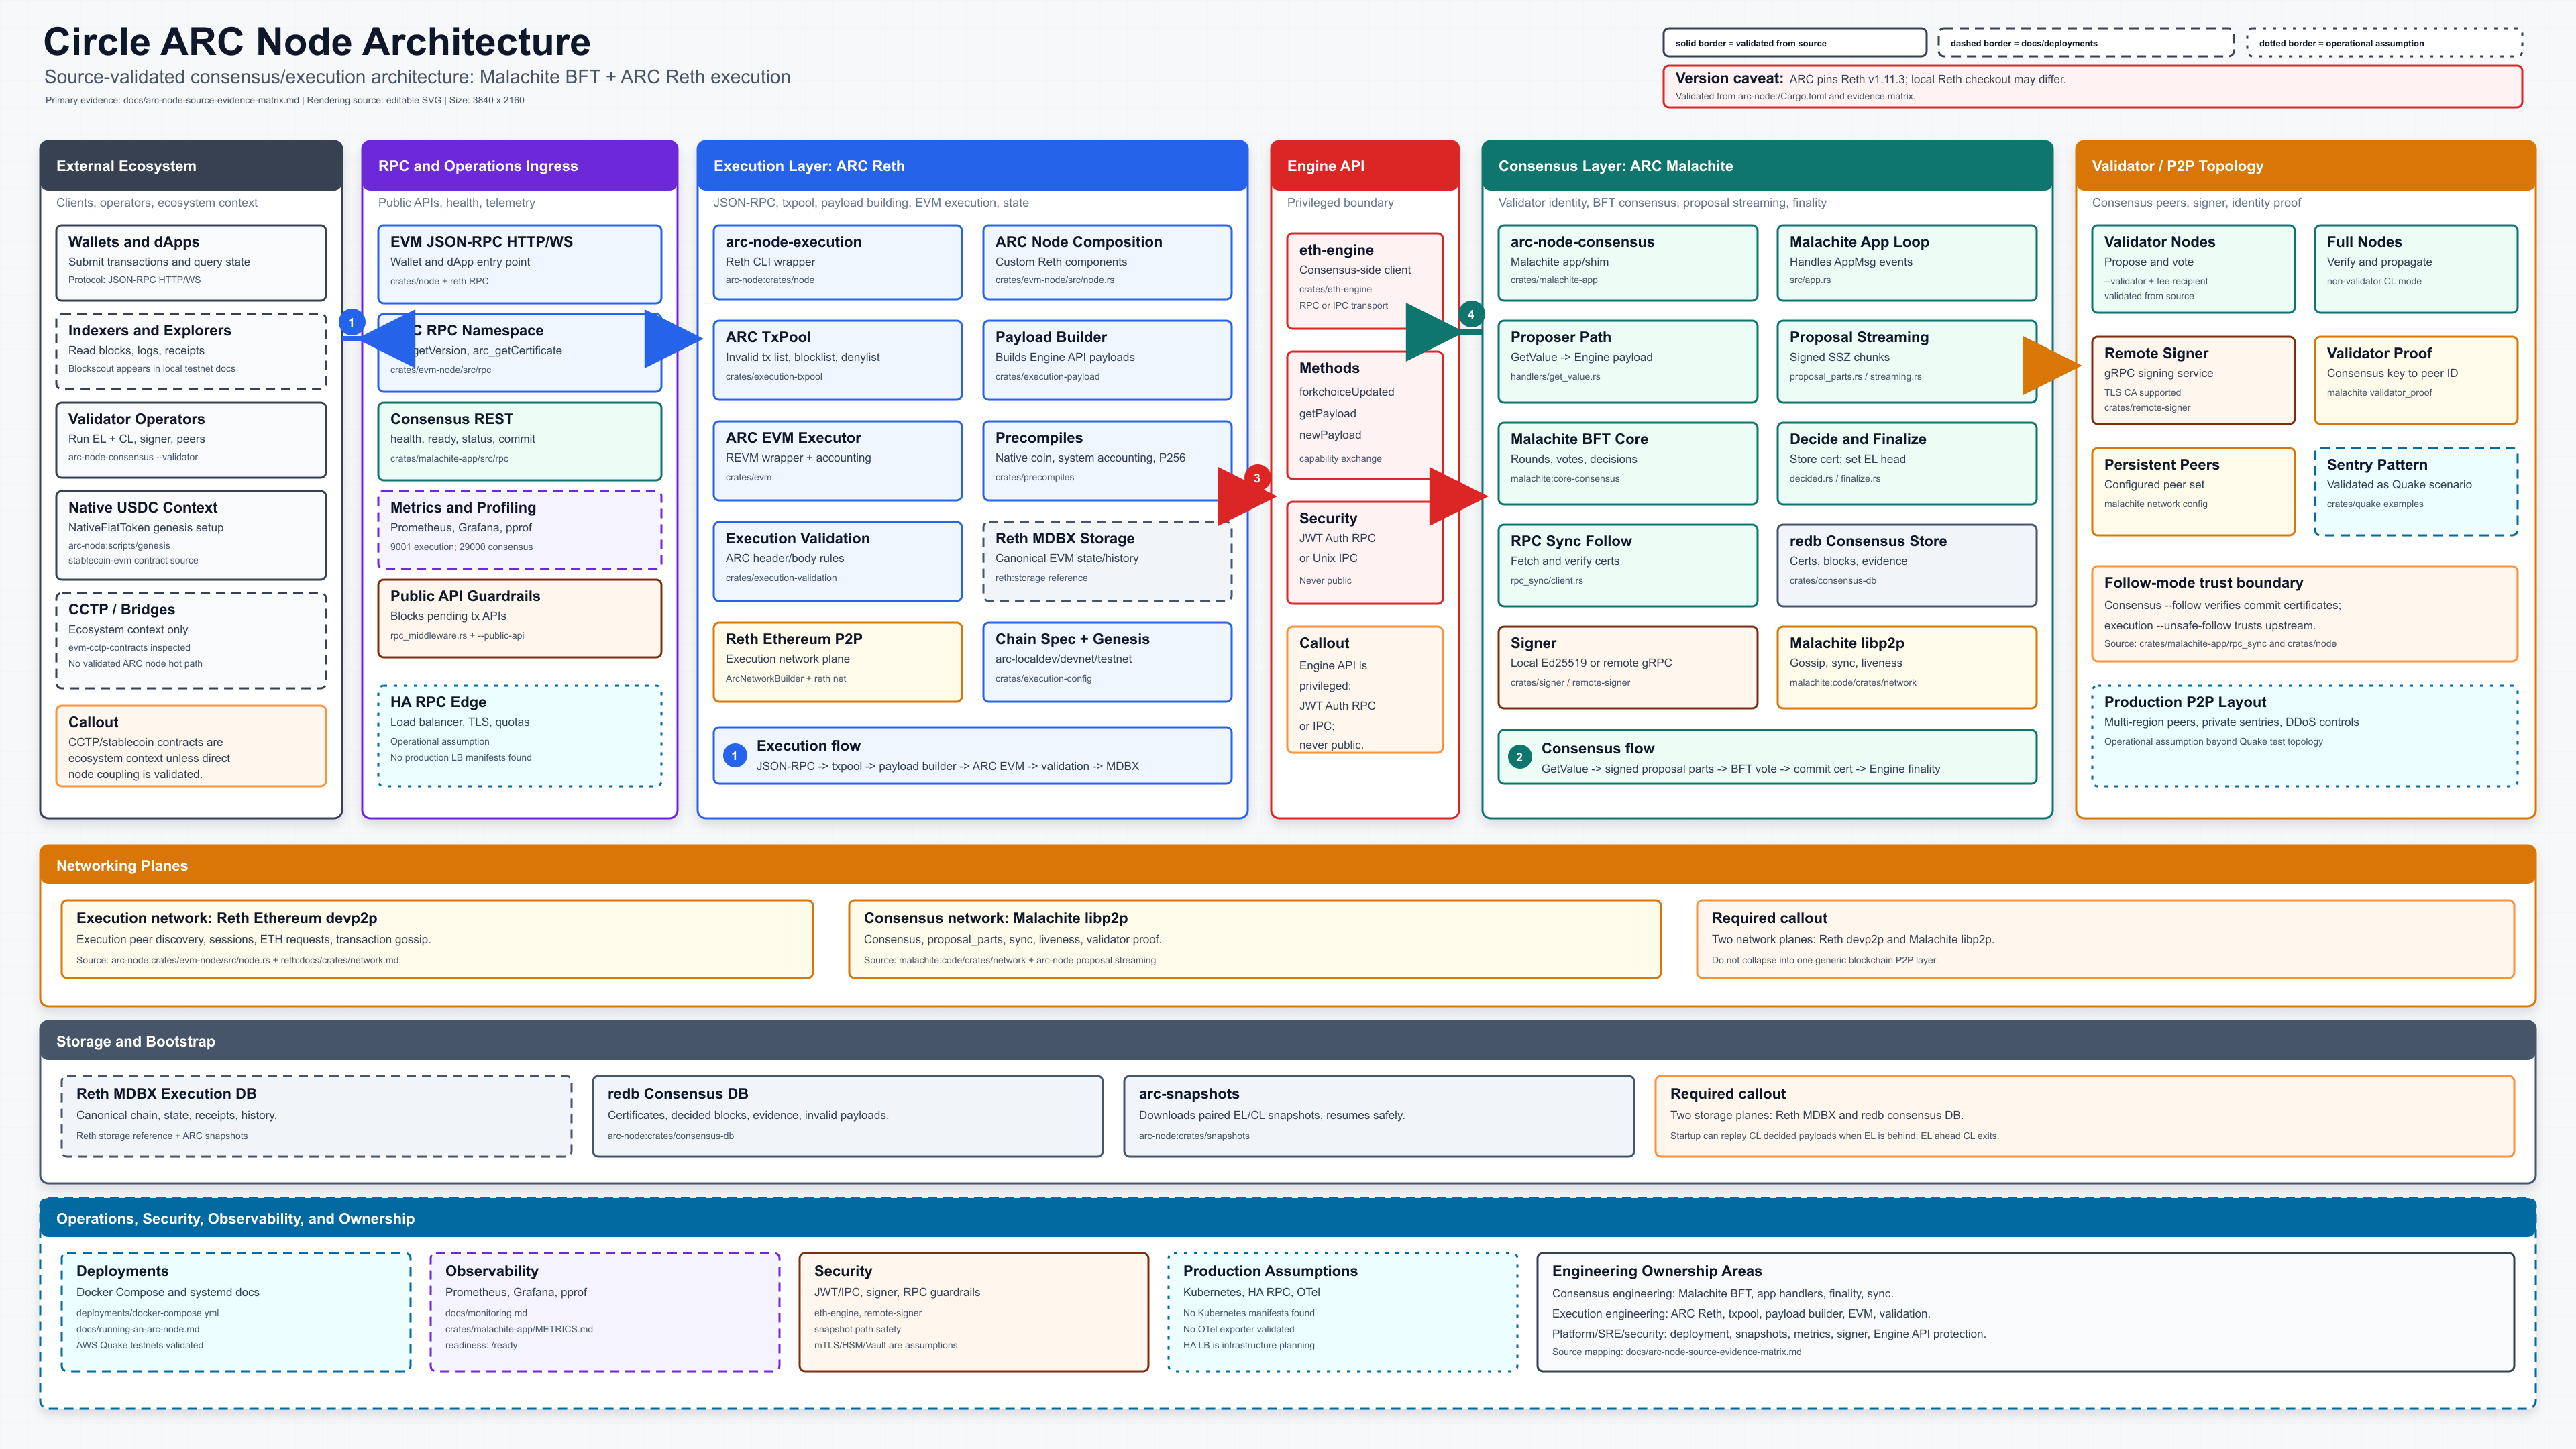Click the RPC Sync Follow card

[1627, 565]
